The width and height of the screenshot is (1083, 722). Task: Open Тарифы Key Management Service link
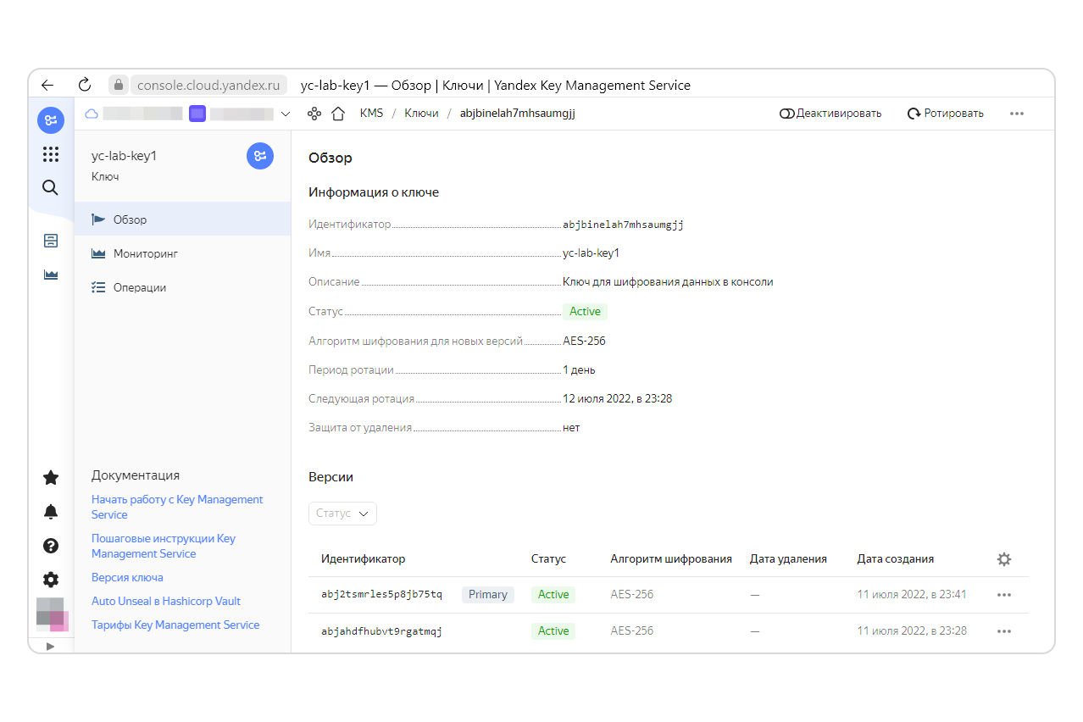click(175, 625)
